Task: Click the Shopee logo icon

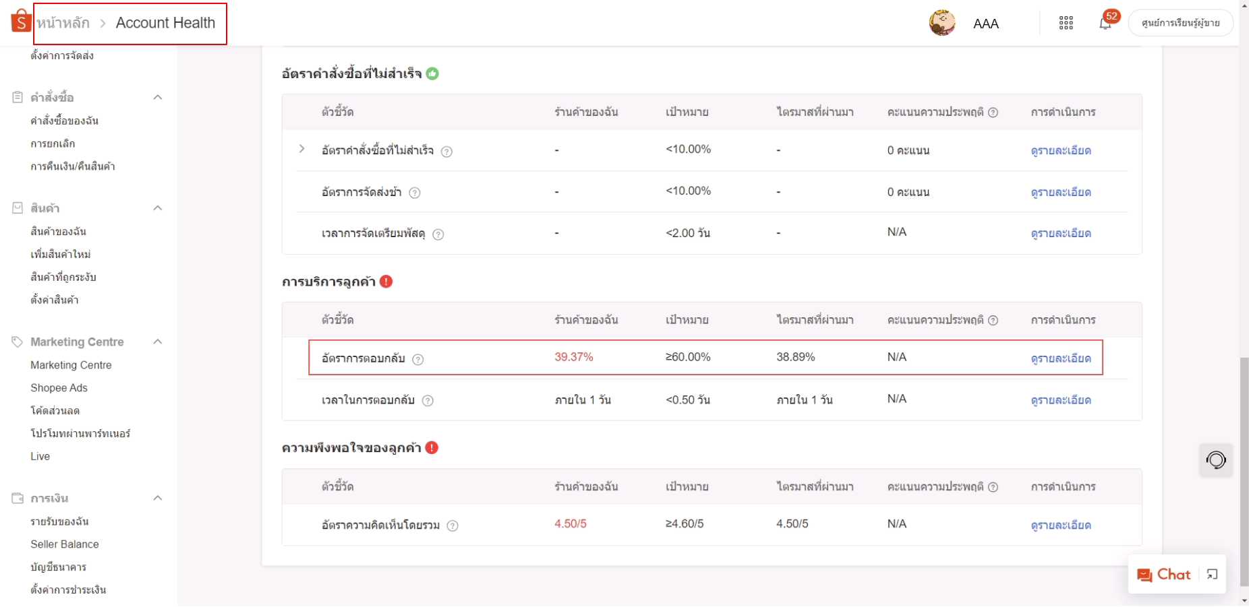Action: coord(21,21)
